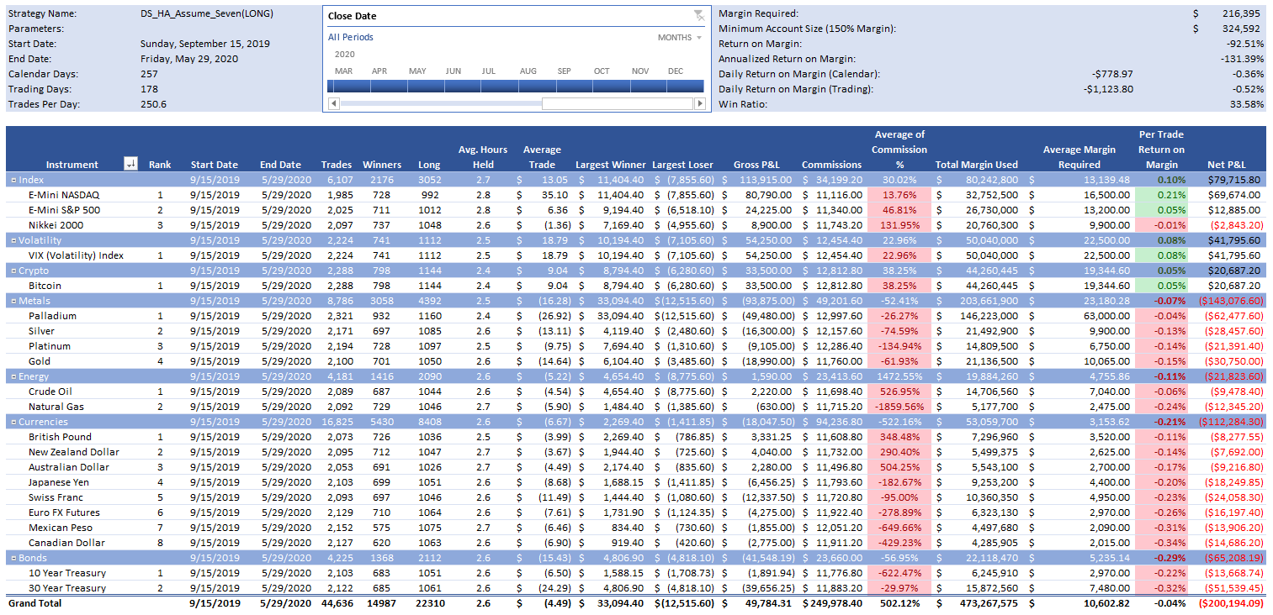Select the Palladium row label
Screen dimensions: 1273x615
point(52,316)
